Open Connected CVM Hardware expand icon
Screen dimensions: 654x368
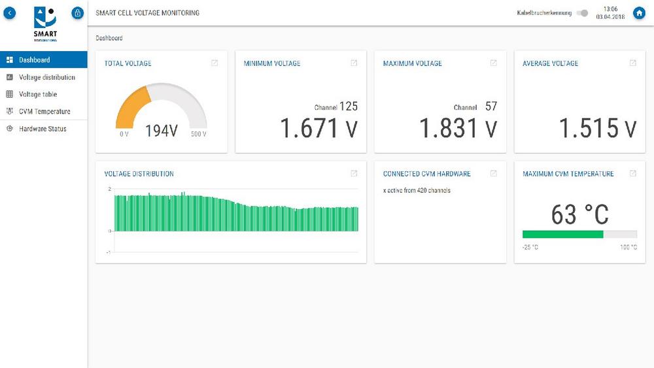click(493, 174)
